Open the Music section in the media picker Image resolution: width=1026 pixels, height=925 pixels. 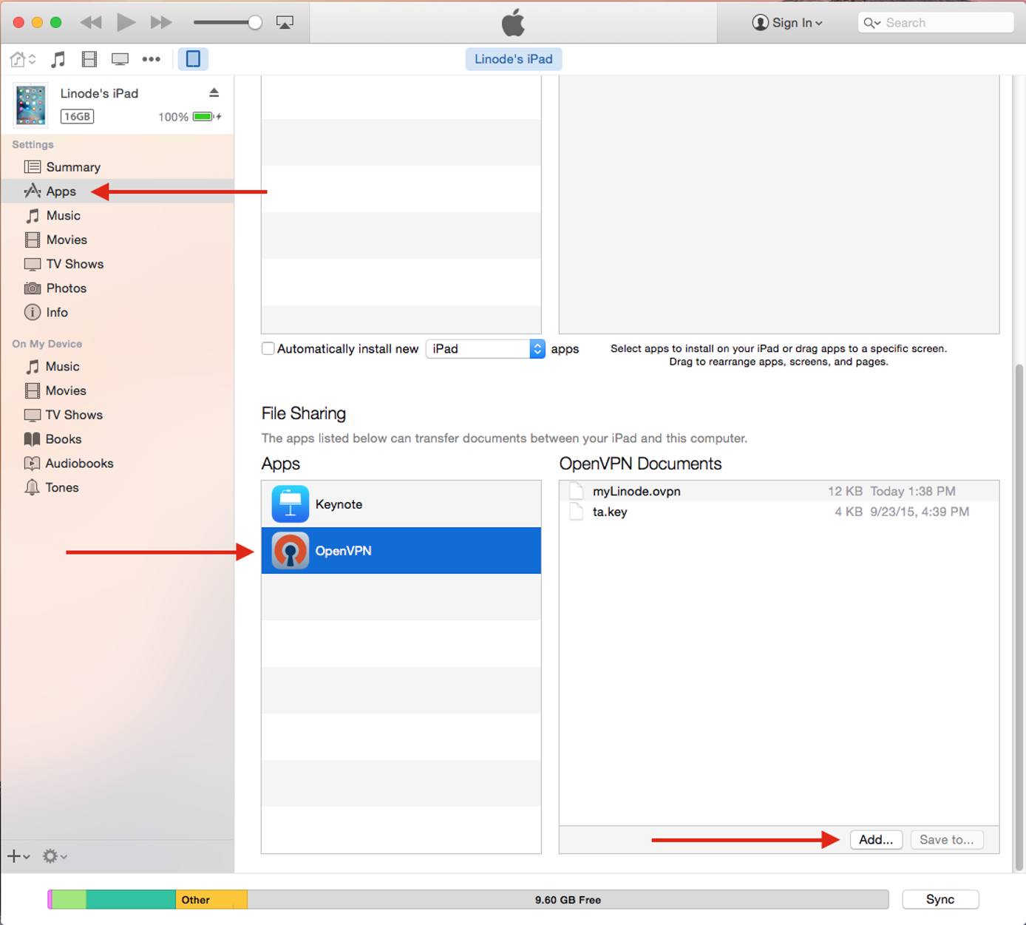58,59
